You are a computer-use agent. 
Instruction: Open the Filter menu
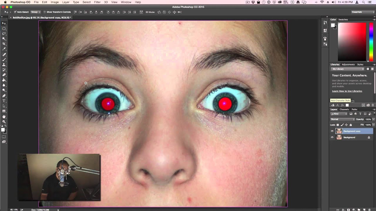click(97, 2)
